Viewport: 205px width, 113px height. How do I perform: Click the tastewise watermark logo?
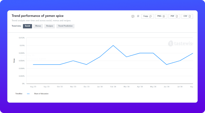tap(180, 43)
